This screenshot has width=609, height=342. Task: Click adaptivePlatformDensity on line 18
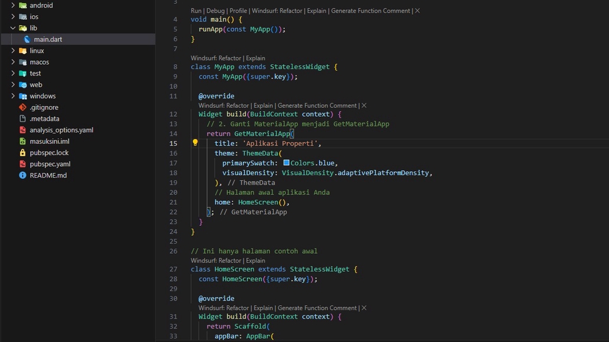[383, 173]
